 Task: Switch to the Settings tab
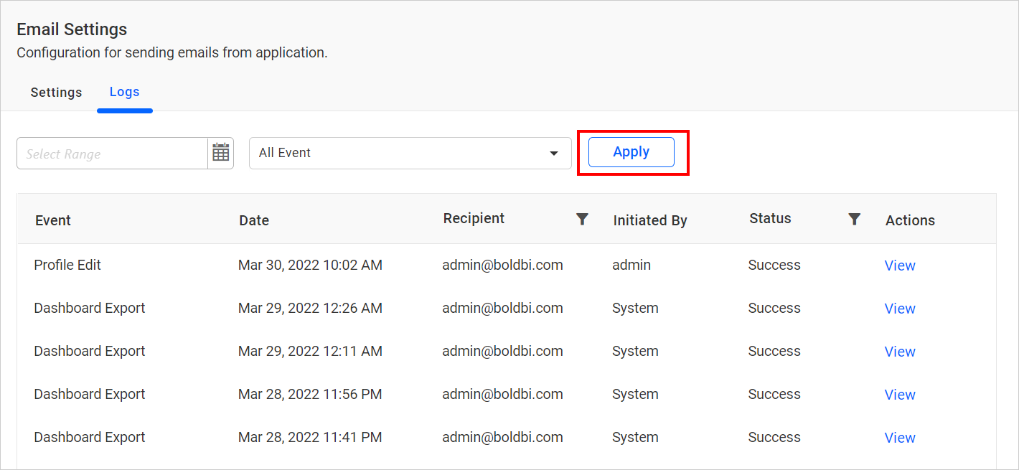(x=56, y=92)
